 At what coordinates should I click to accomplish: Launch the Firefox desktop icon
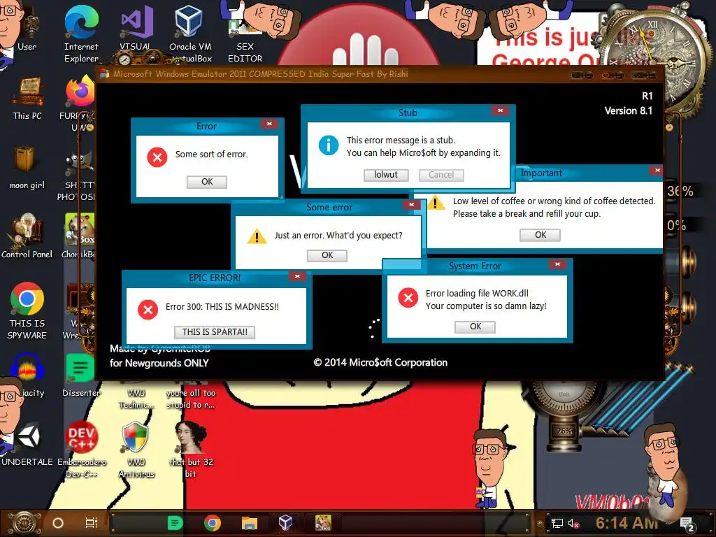point(80,103)
